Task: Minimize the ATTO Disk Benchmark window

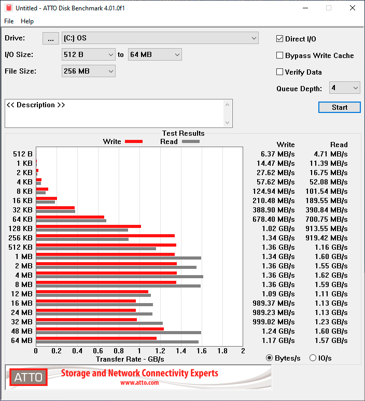Action: click(305, 8)
